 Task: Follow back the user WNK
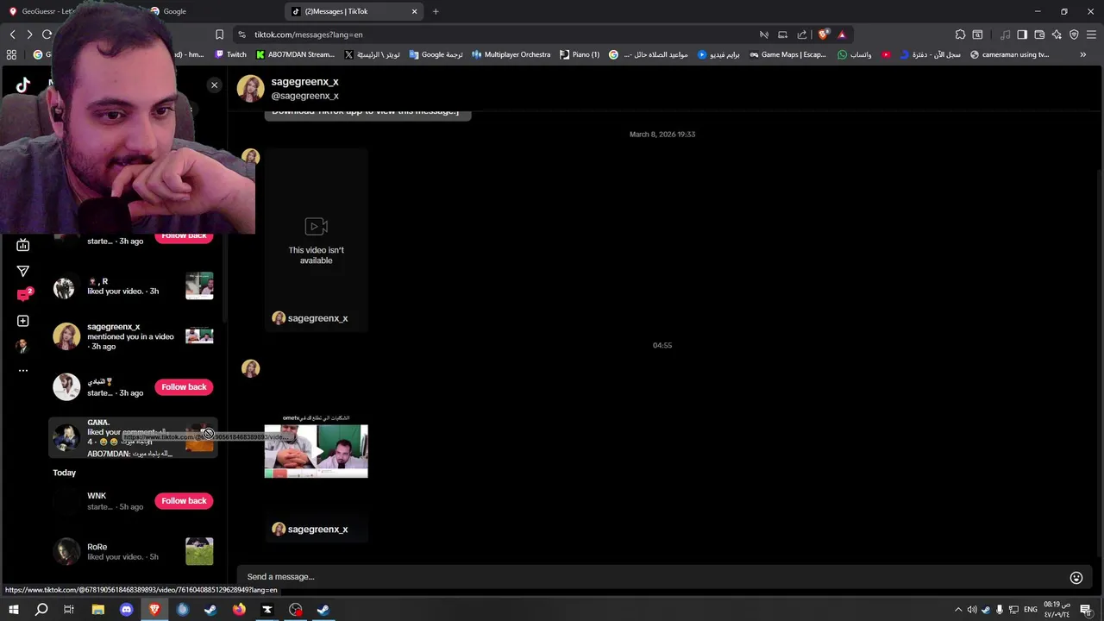click(x=184, y=501)
